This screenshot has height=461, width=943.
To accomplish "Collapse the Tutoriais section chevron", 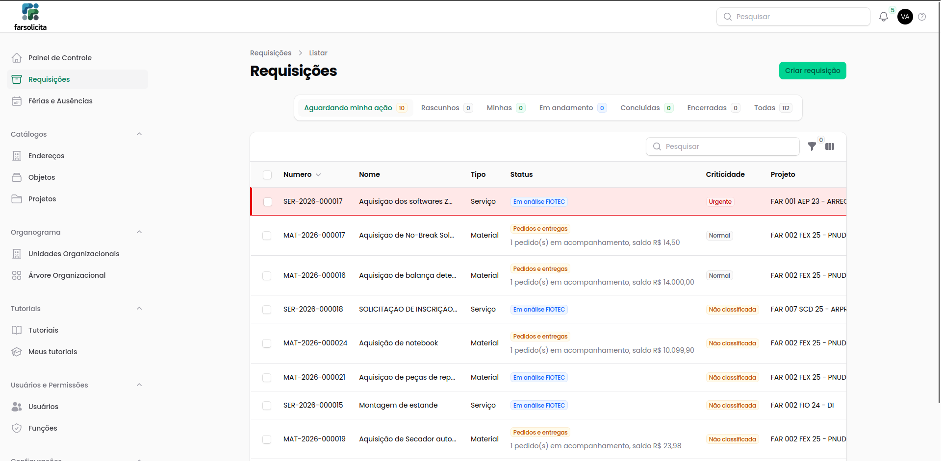I will pos(139,309).
